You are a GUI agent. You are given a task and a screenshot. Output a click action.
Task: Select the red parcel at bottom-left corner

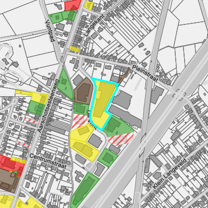pos(11,165)
